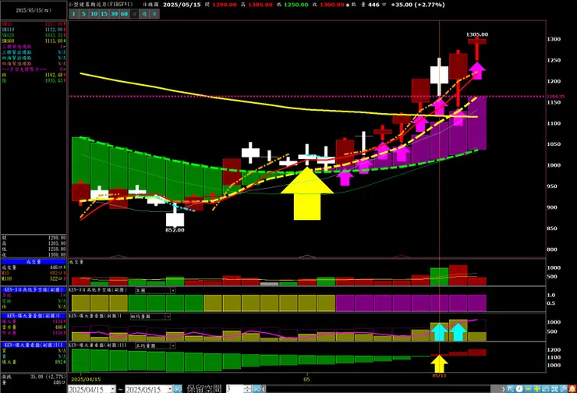Viewport: 577px width, 393px height.
Task: Click GO button beside 保留空間 spinner
Action: tap(257, 389)
